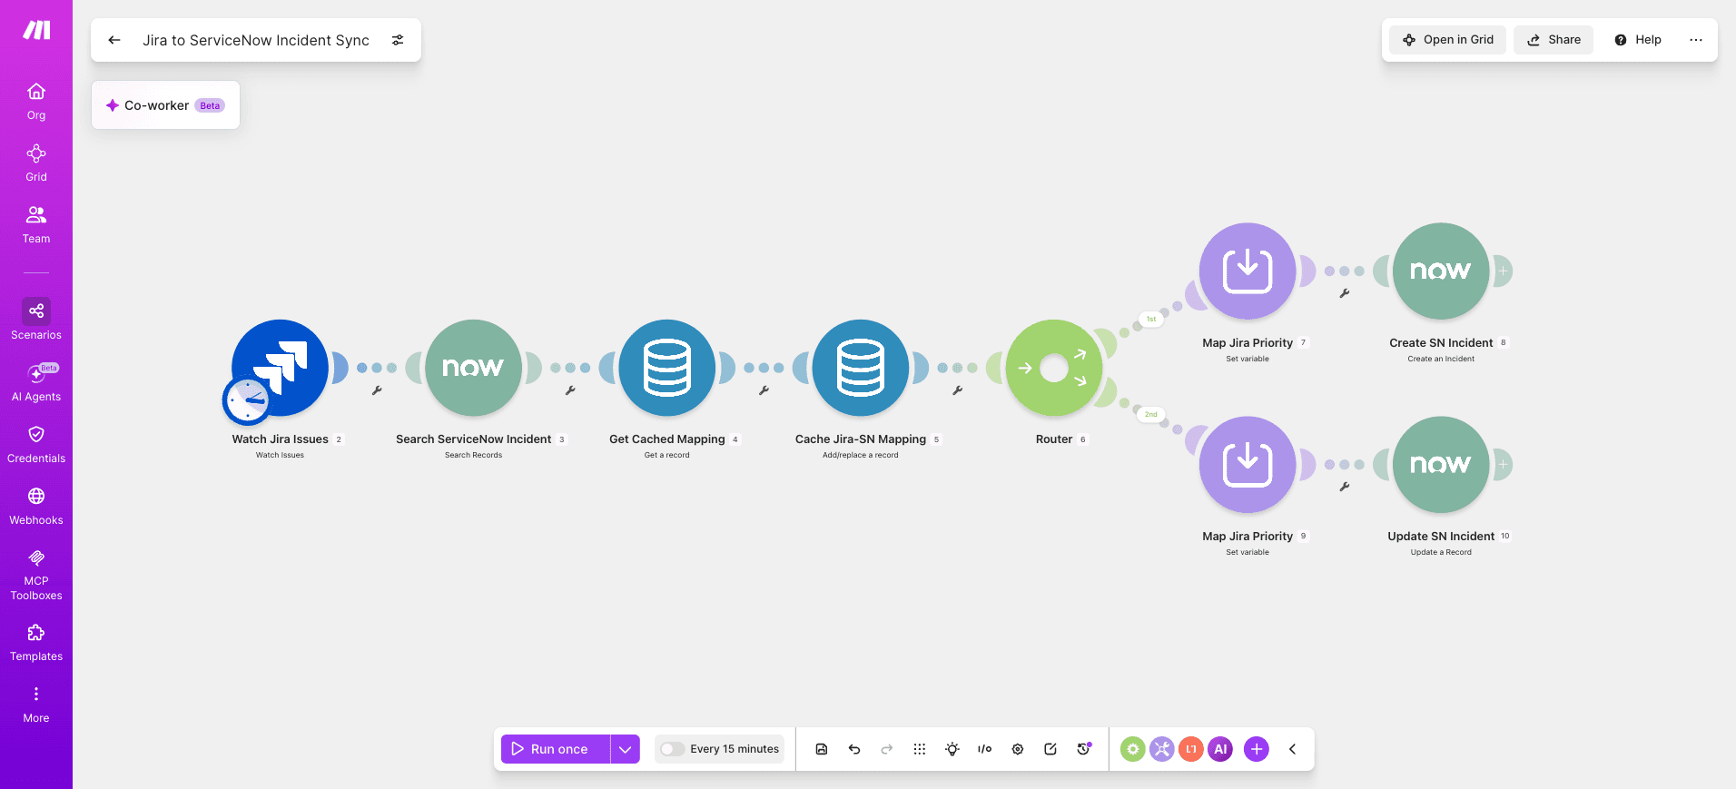Auto-align modules with the dots grid icon
The width and height of the screenshot is (1736, 789).
[920, 749]
